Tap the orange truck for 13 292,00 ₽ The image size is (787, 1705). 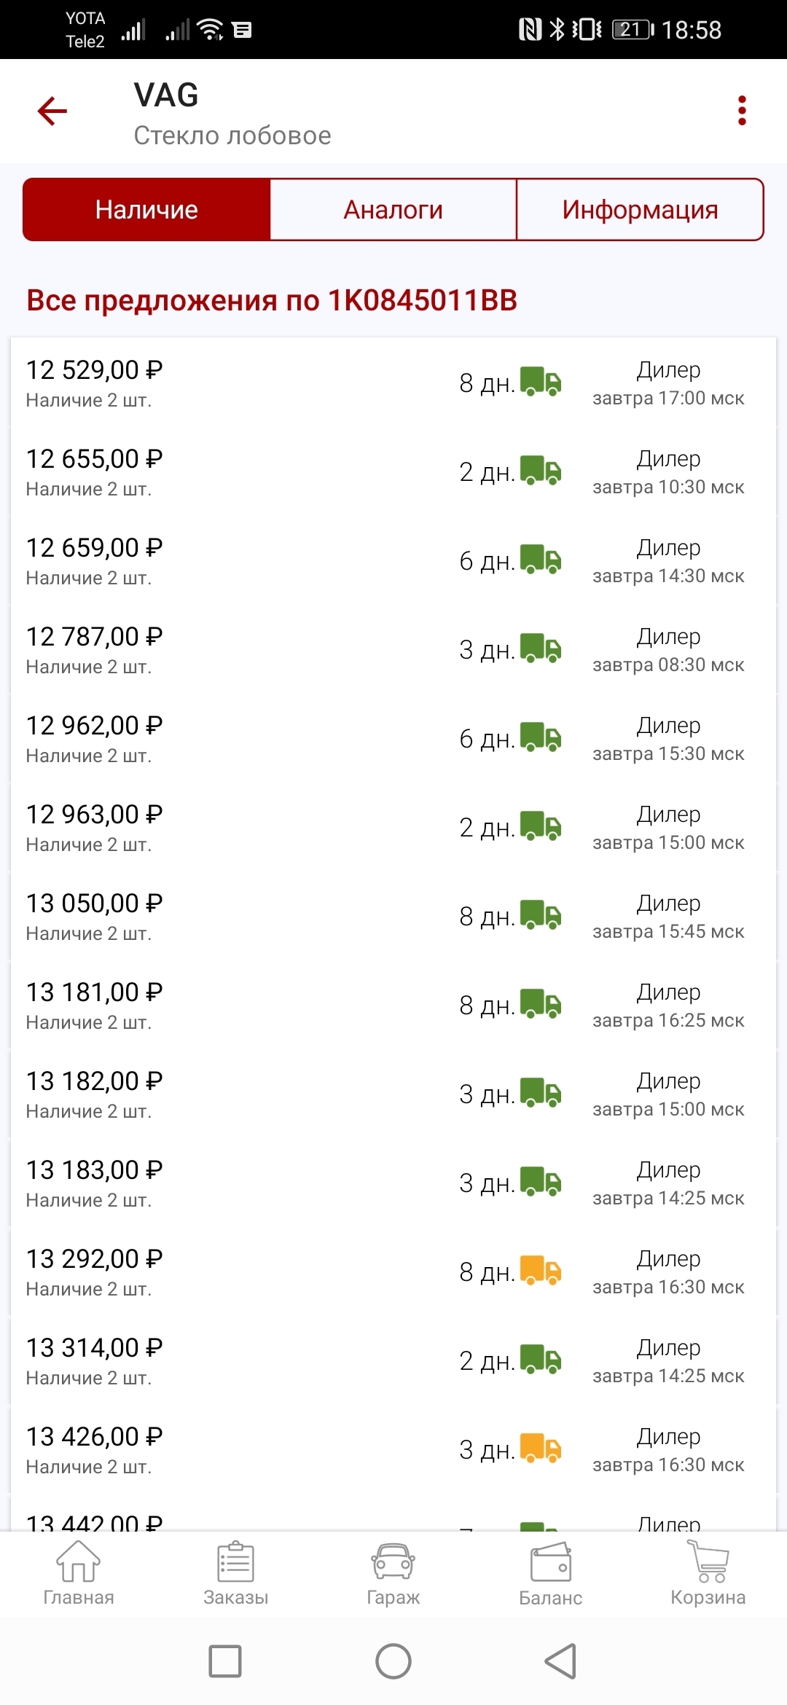coord(541,1271)
